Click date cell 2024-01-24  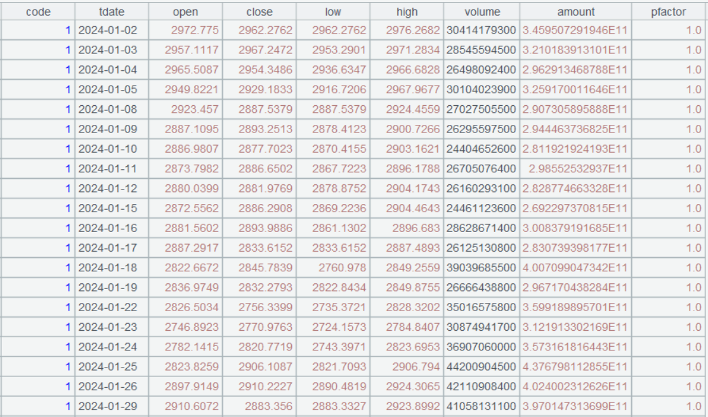coord(112,347)
